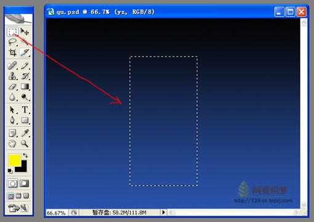Select the Hand tool
Image resolution: width=314 pixels, height=222 pixels.
click(x=12, y=143)
